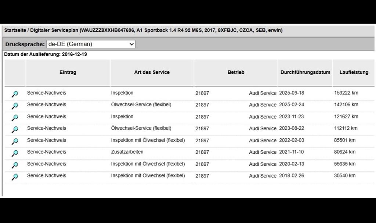This screenshot has width=376, height=223.
Task: Click the Digitaler Serviceplan breadcrumb text
Action: click(x=54, y=30)
